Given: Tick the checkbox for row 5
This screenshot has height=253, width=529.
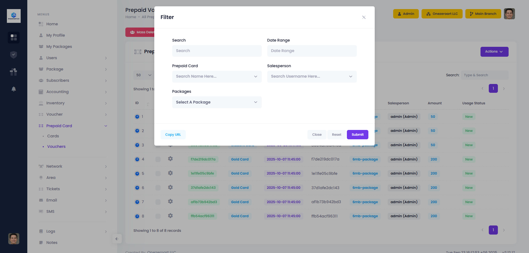Looking at the screenshot, I should tap(158, 173).
